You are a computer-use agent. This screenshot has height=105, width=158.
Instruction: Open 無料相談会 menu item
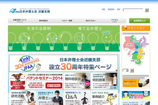coord(43,21)
